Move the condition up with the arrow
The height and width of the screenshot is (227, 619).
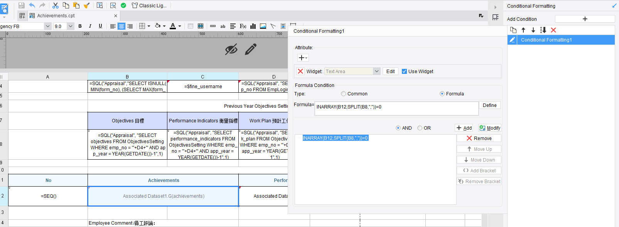[523, 30]
